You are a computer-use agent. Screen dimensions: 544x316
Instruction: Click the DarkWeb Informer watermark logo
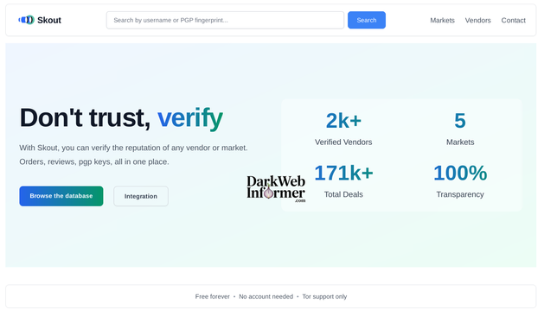click(276, 189)
